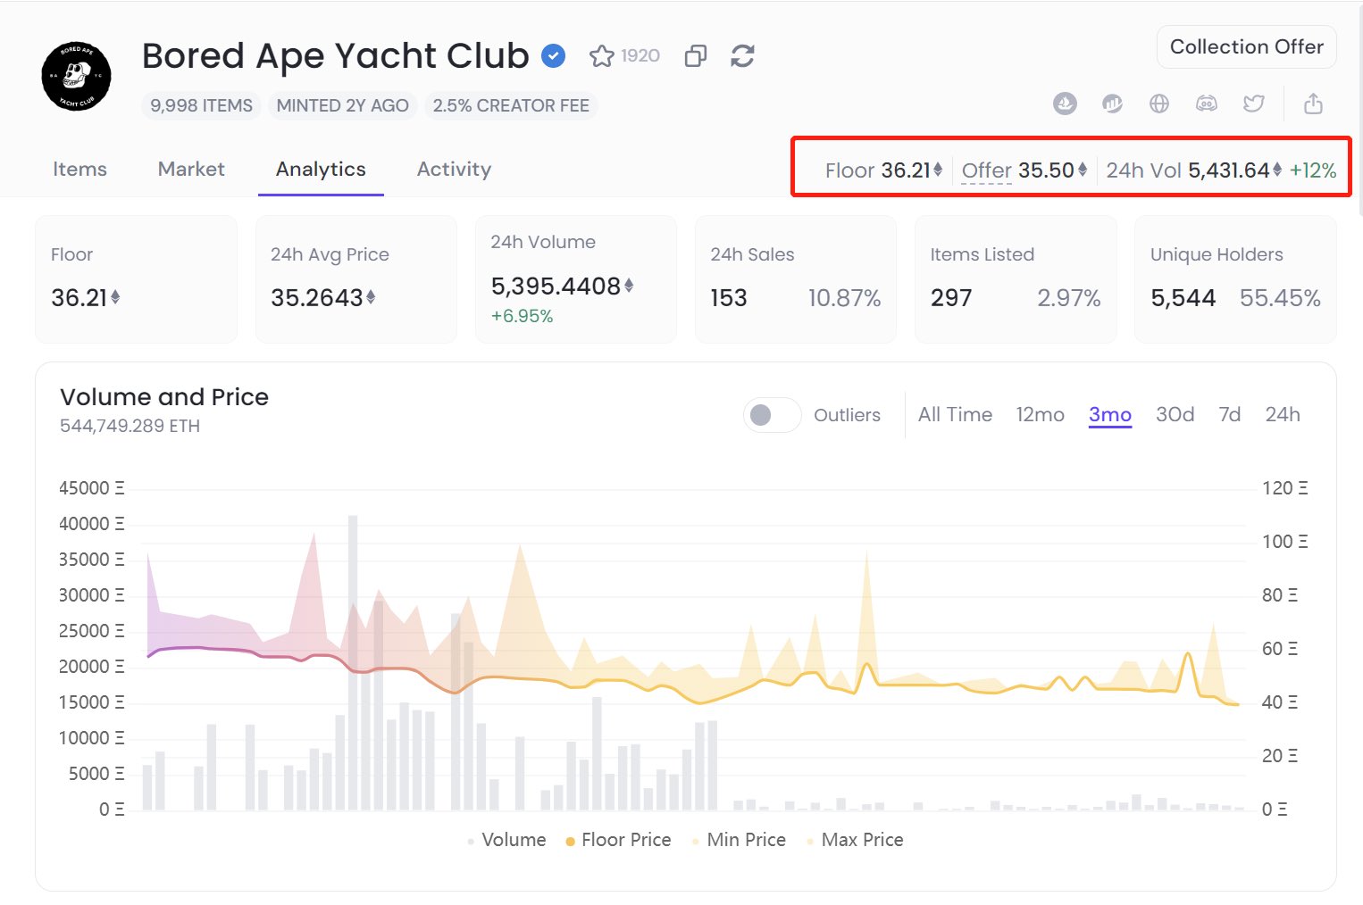The height and width of the screenshot is (905, 1363).
Task: Open the Twitter link icon
Action: tap(1254, 104)
